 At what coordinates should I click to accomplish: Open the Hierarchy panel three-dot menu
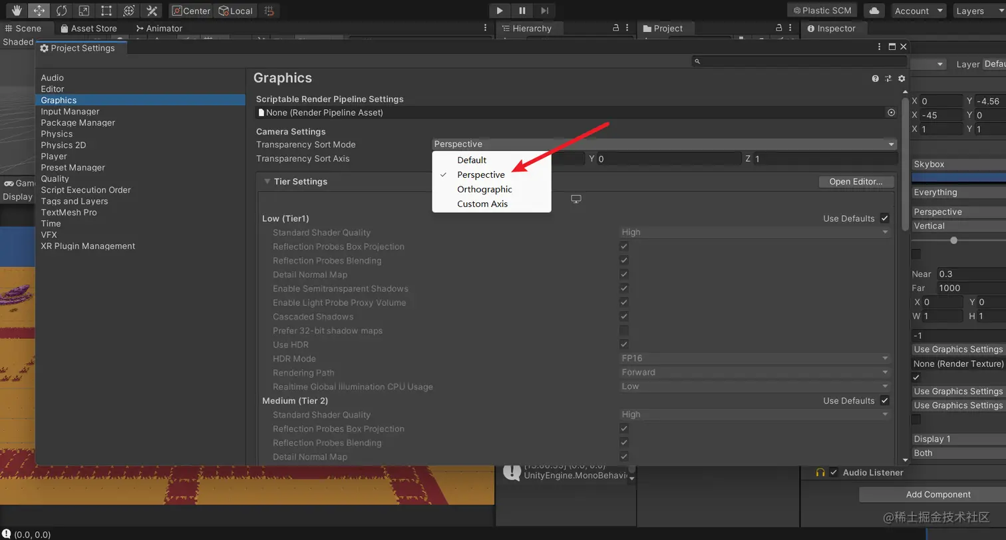point(629,28)
